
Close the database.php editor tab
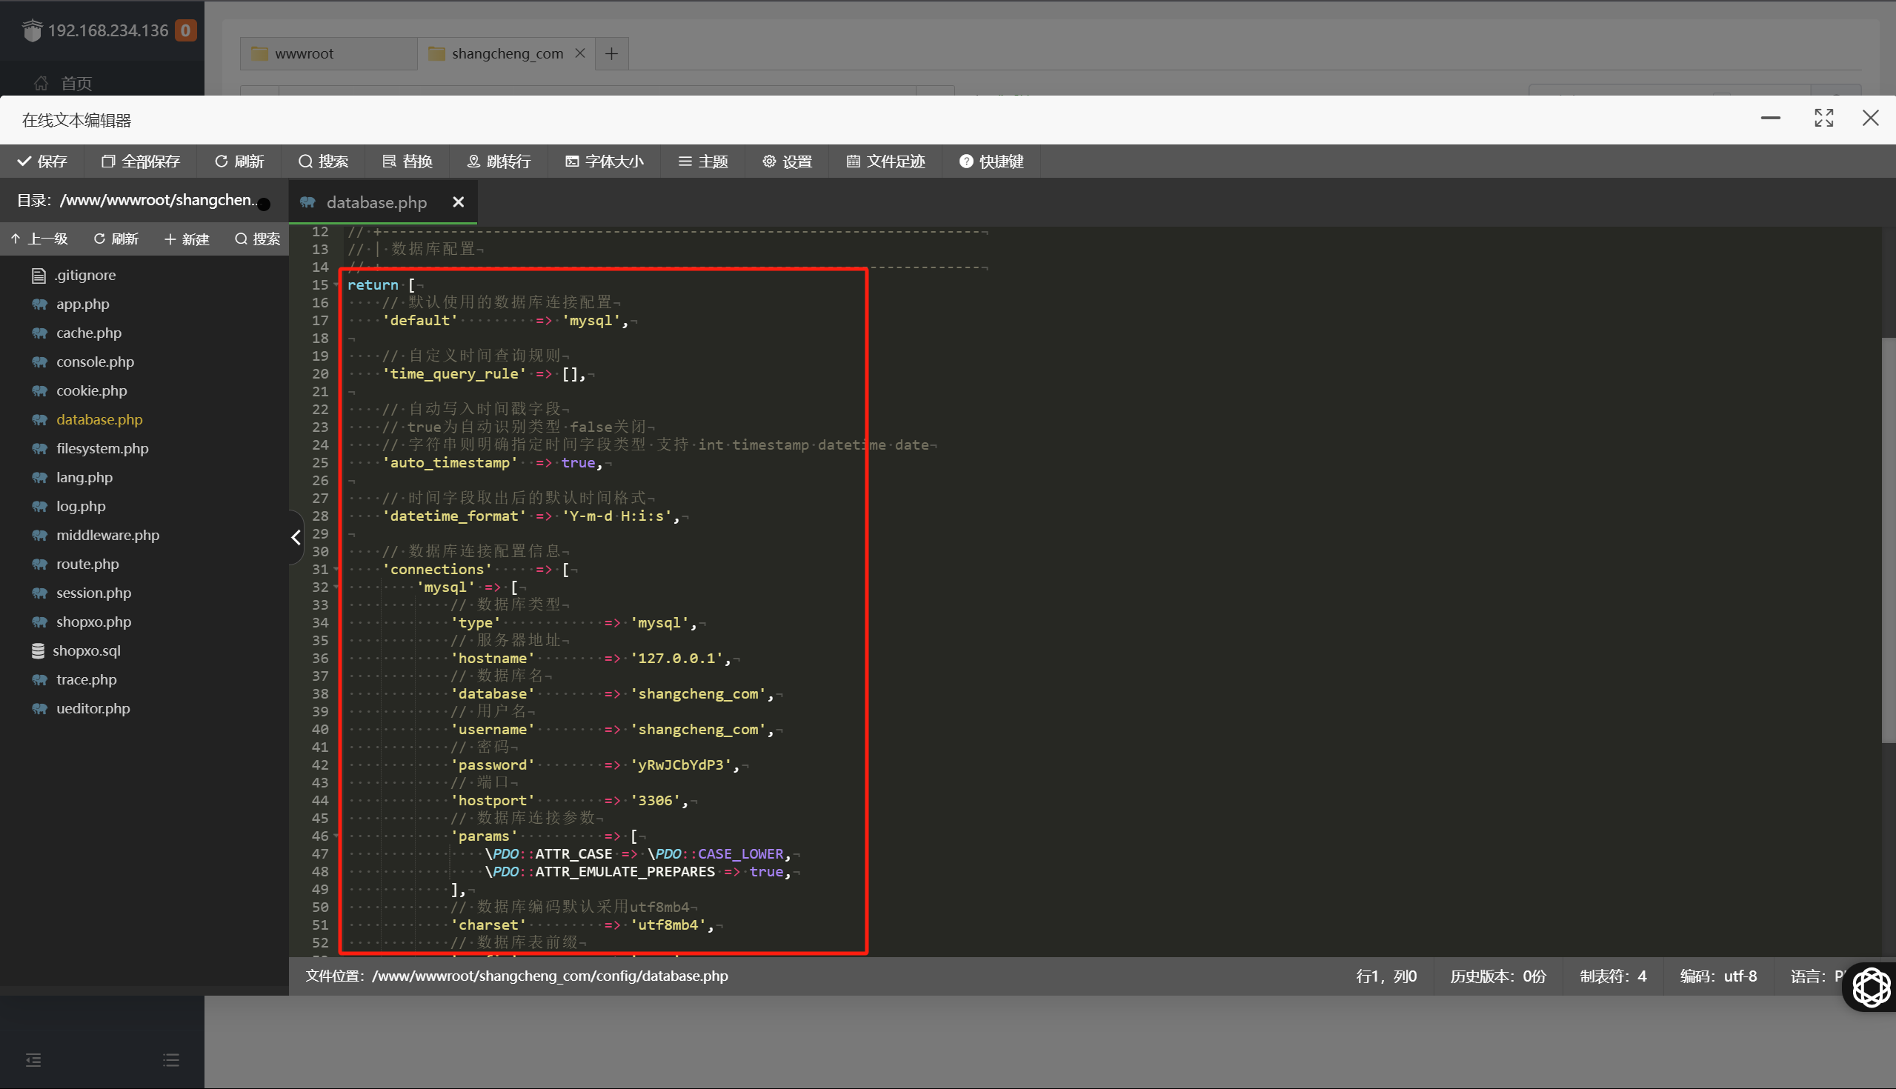coord(459,202)
